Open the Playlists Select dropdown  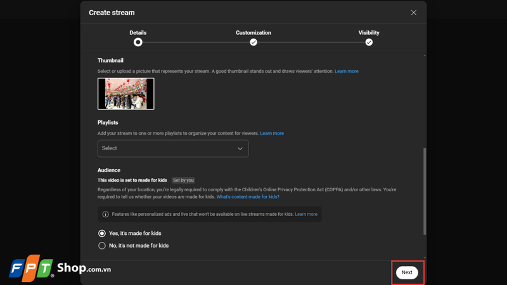[173, 148]
